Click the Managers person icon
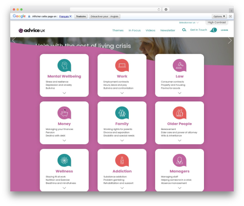Viewport: 244px width, 206px height. 180,160
